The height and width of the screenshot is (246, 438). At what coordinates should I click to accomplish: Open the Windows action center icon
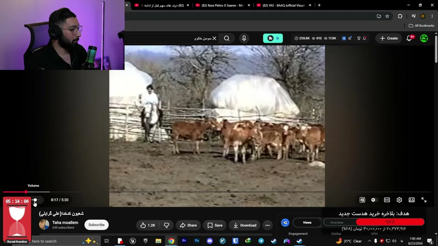[430, 241]
